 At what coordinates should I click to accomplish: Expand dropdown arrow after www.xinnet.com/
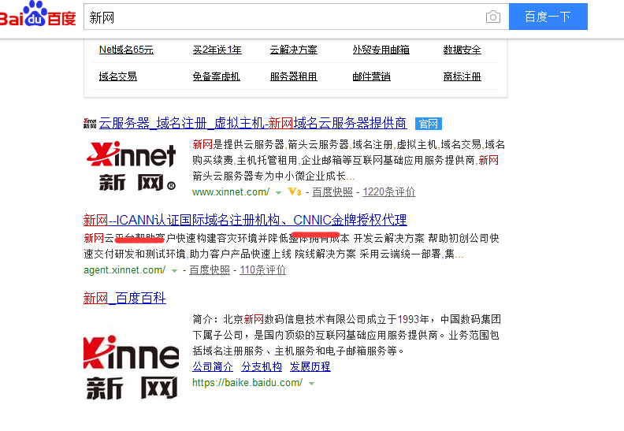[x=279, y=192]
